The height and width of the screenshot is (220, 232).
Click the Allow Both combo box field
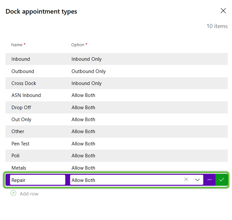136,180
